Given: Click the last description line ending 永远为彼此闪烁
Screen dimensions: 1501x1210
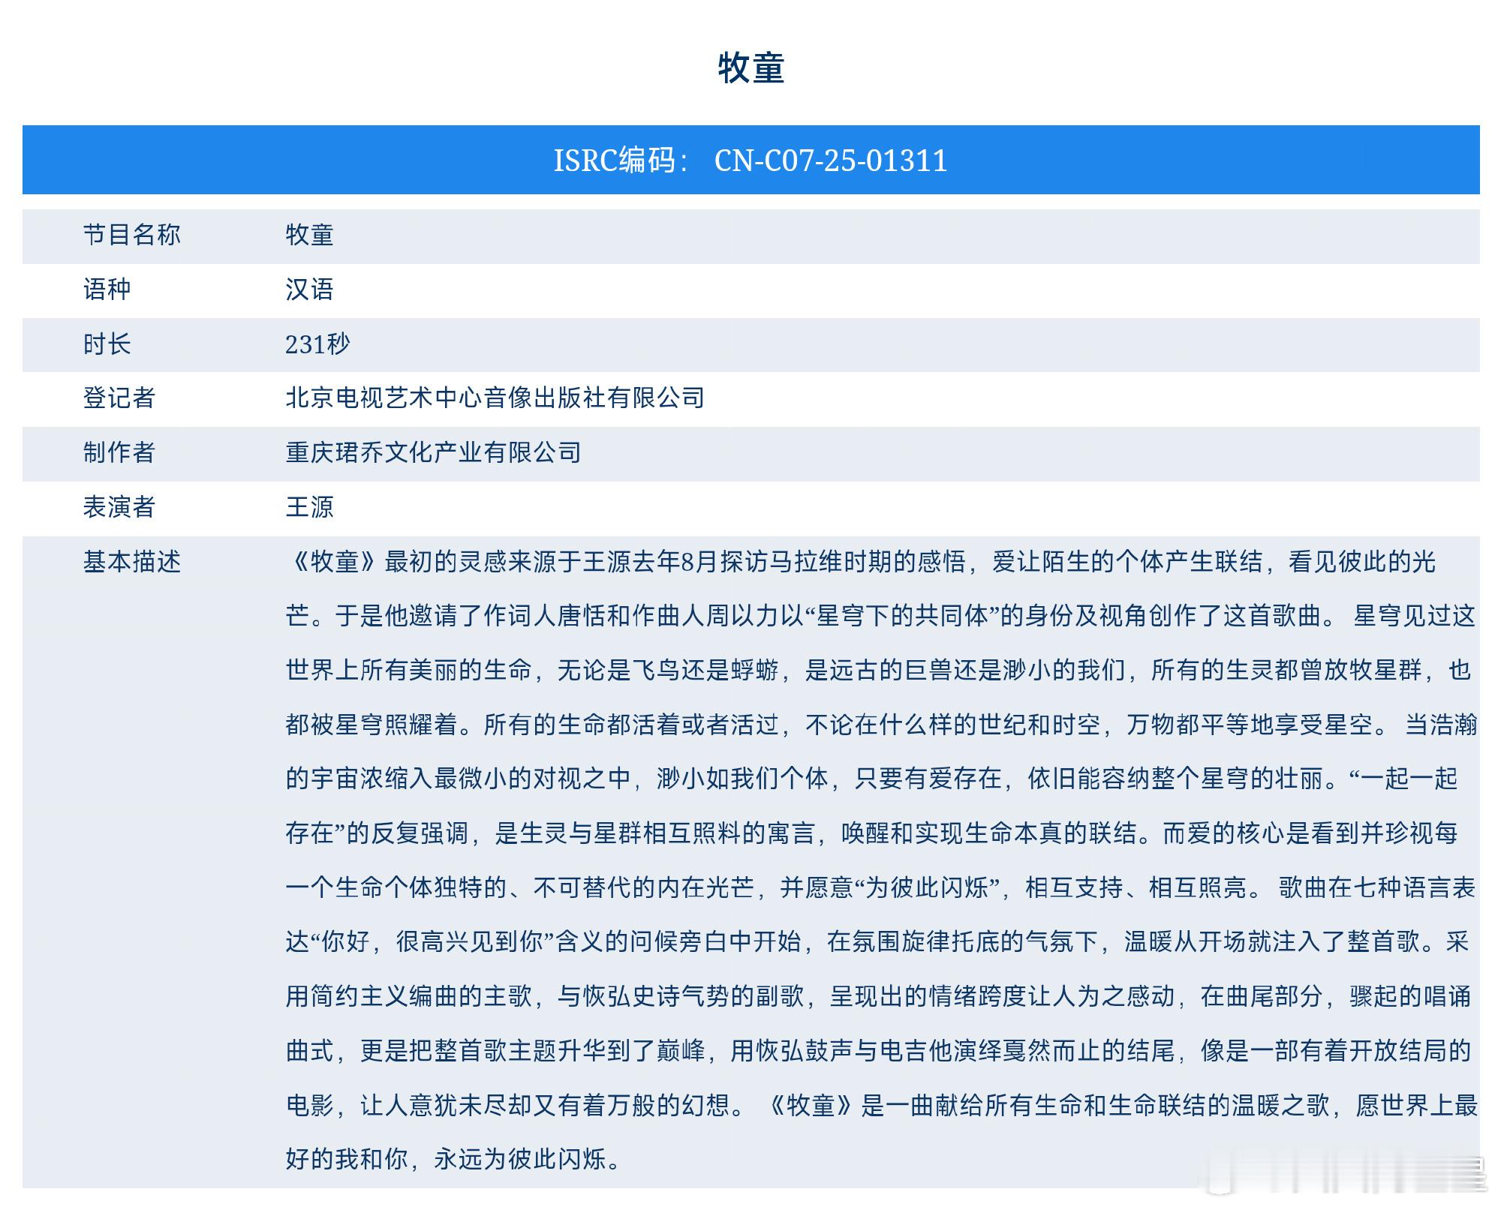Looking at the screenshot, I should [x=454, y=1160].
